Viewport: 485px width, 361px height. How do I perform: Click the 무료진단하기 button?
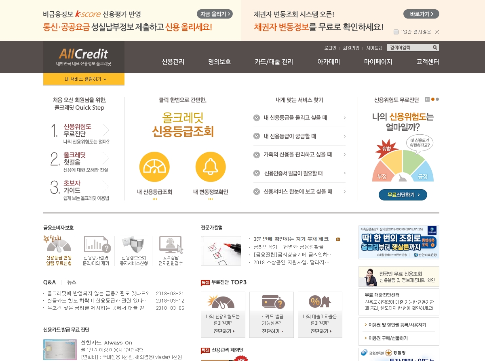[x=403, y=194]
